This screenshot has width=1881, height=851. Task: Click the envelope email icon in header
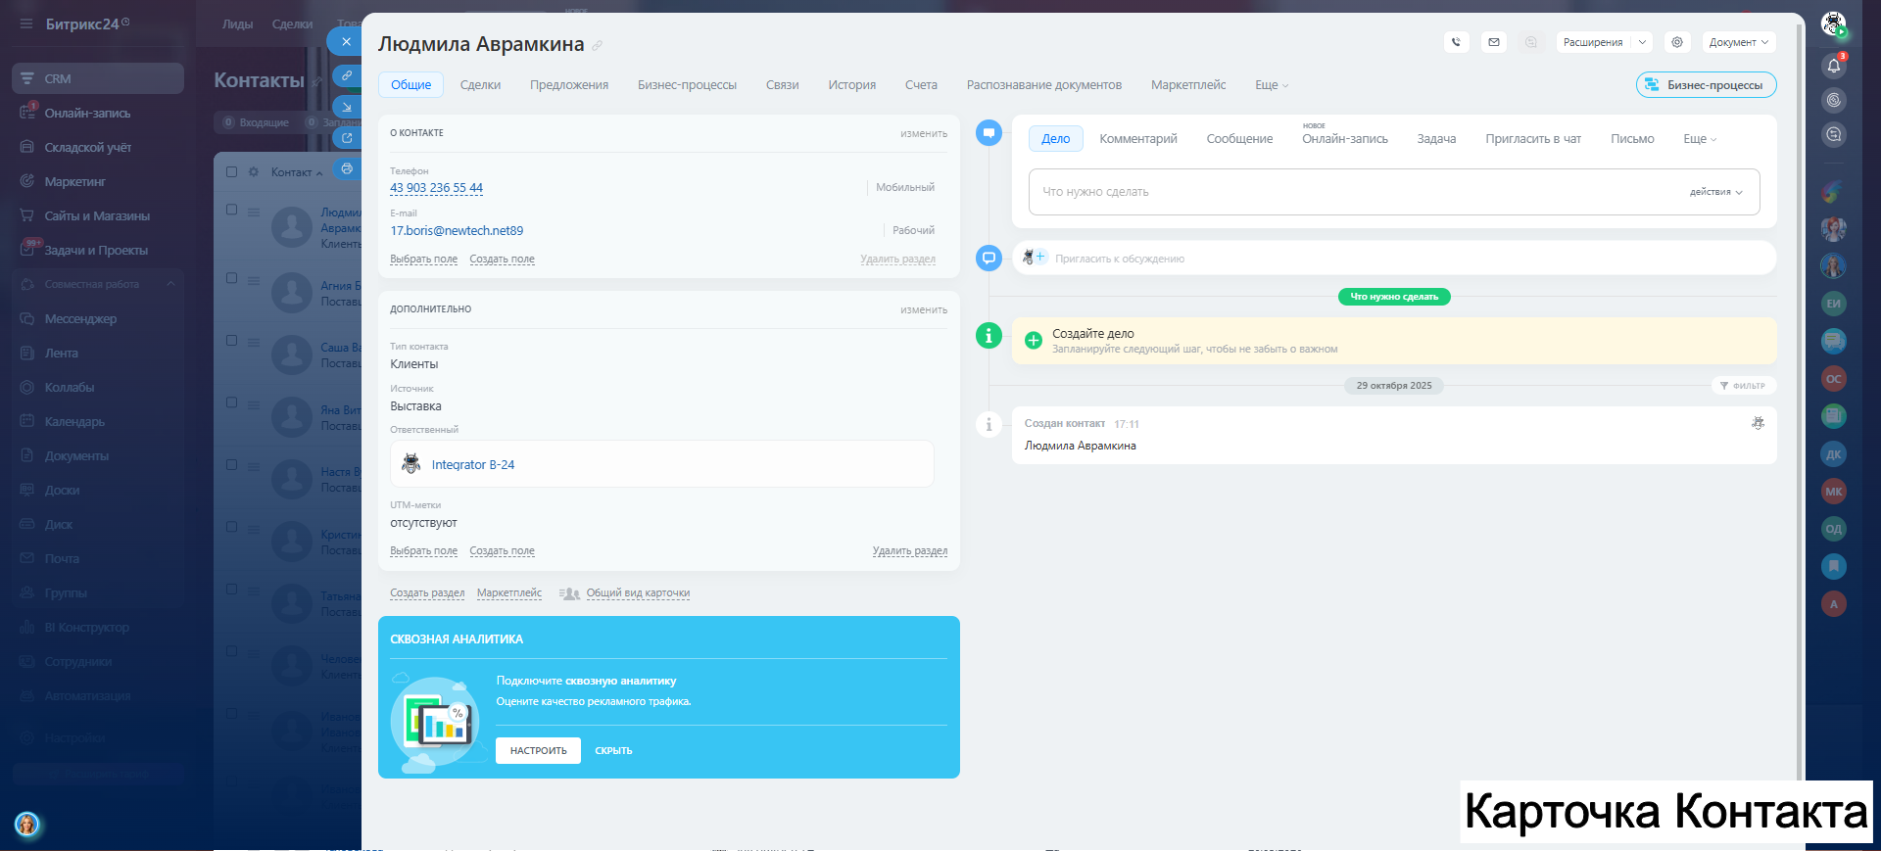(x=1493, y=42)
